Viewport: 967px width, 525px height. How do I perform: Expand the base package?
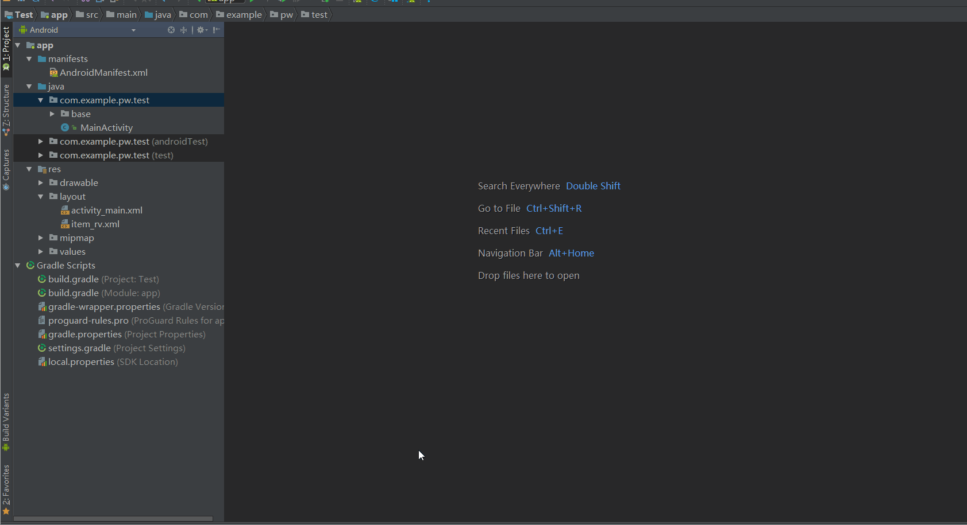point(52,114)
